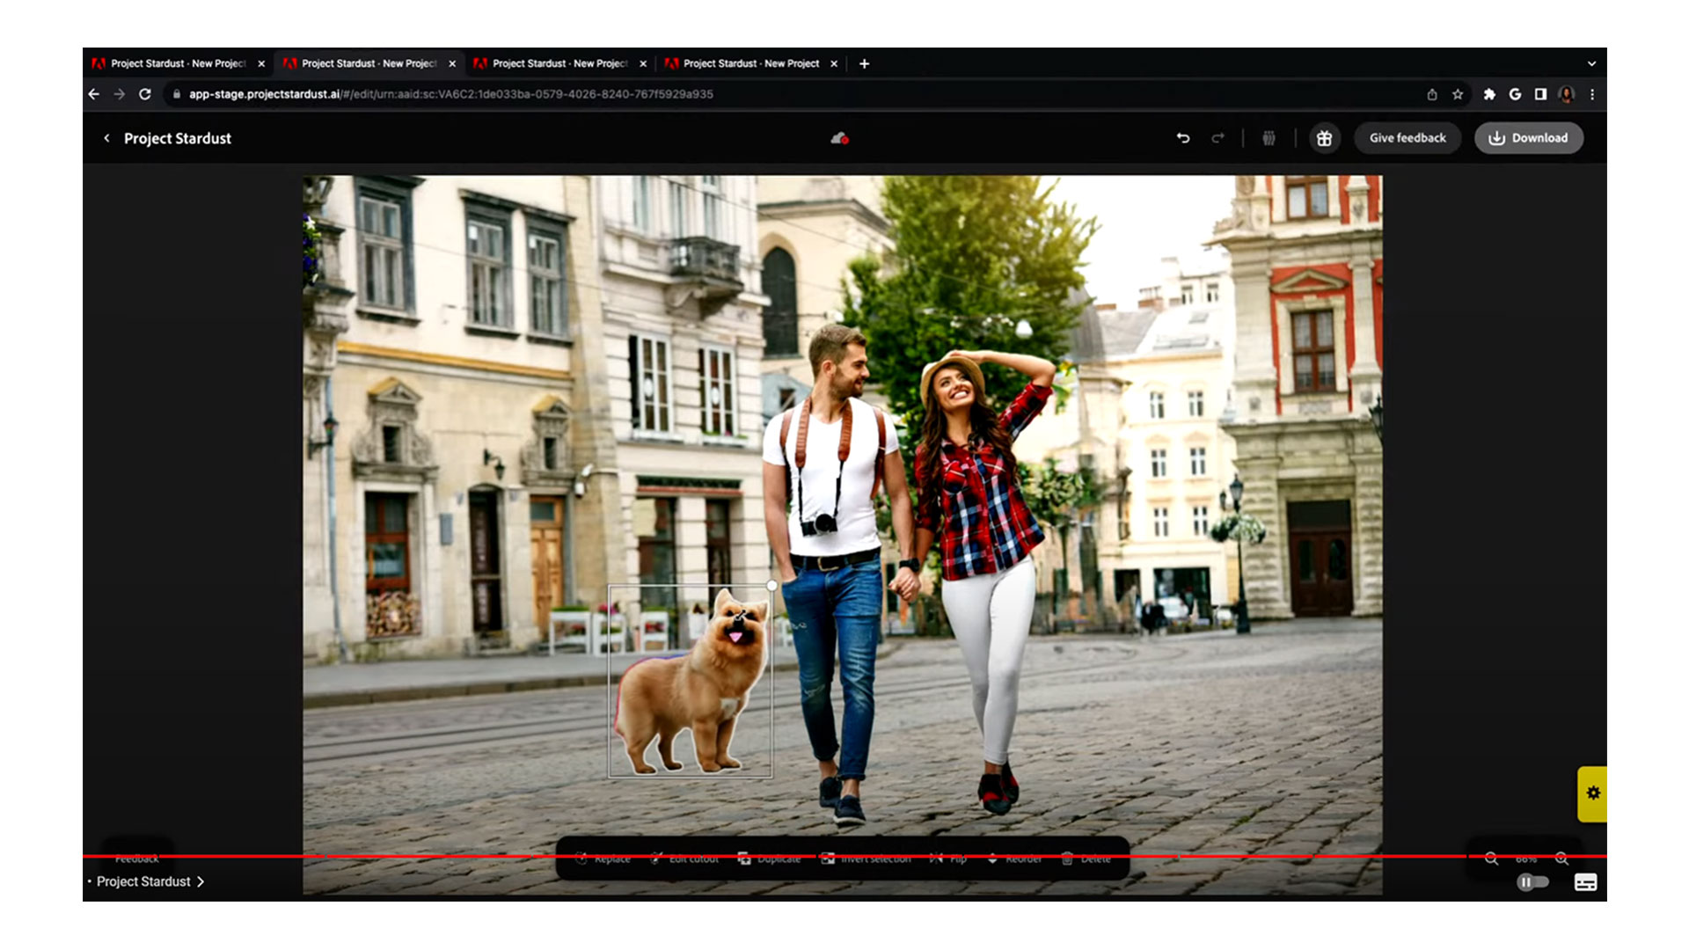Toggle the autoplay pause switch
The image size is (1689, 950).
1532,882
